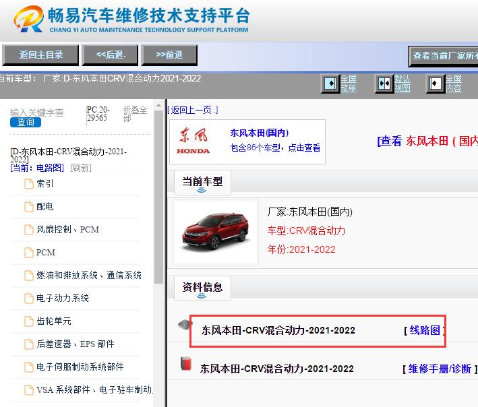The height and width of the screenshot is (407, 478).
Task: Click the 全屏内容 full-screen content icon
Action: click(435, 83)
